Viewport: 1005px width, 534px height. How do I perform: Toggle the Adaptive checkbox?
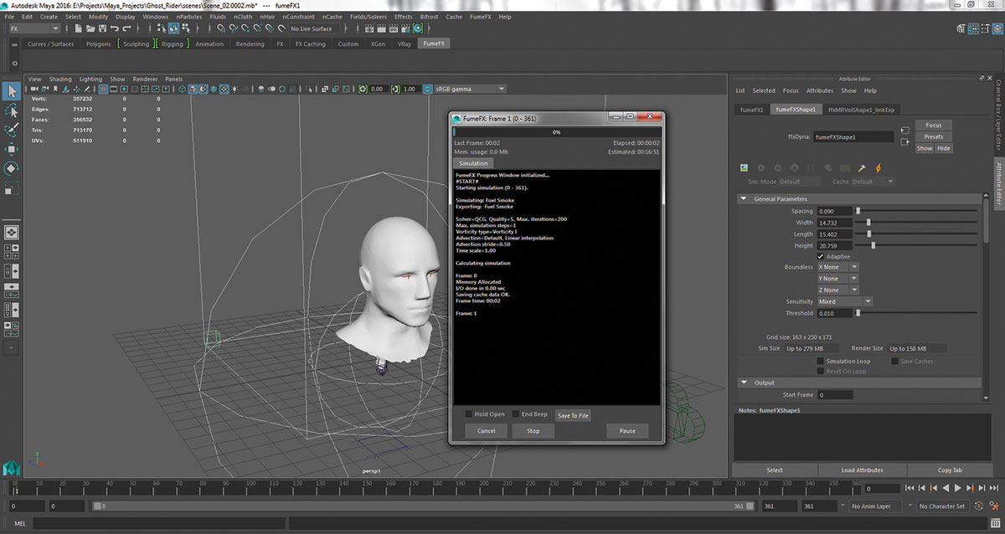821,256
